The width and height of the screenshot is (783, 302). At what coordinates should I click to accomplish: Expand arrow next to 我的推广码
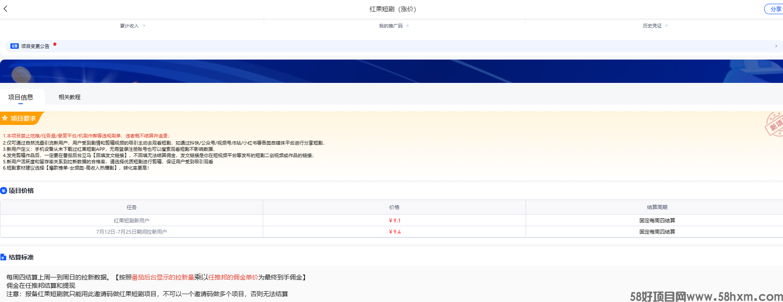(x=408, y=26)
